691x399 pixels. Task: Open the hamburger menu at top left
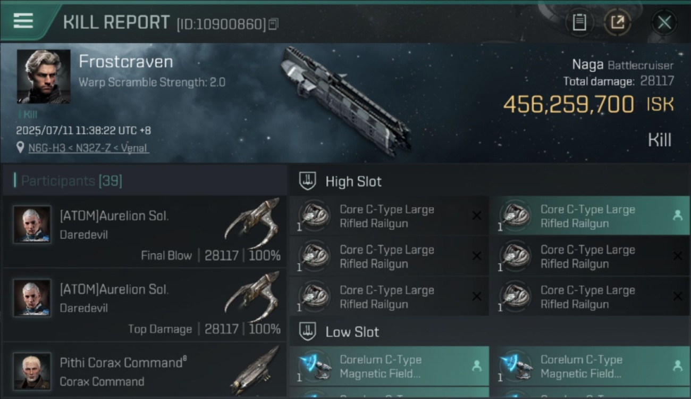[x=23, y=21]
